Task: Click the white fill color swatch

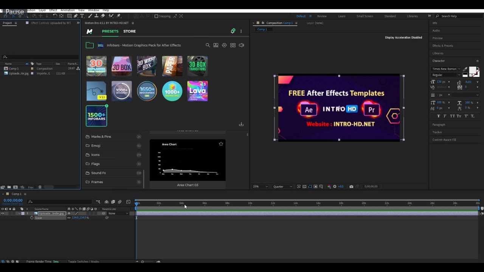Action: click(473, 70)
